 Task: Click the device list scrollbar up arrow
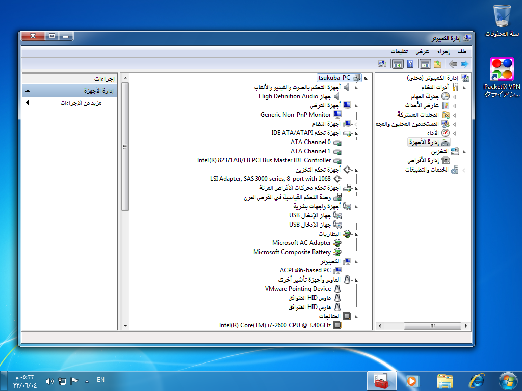pos(125,78)
